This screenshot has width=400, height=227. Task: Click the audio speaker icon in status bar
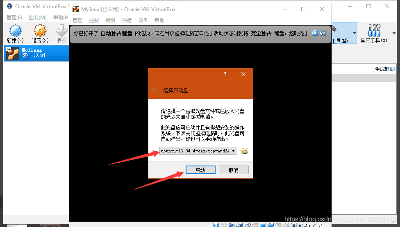232,225
